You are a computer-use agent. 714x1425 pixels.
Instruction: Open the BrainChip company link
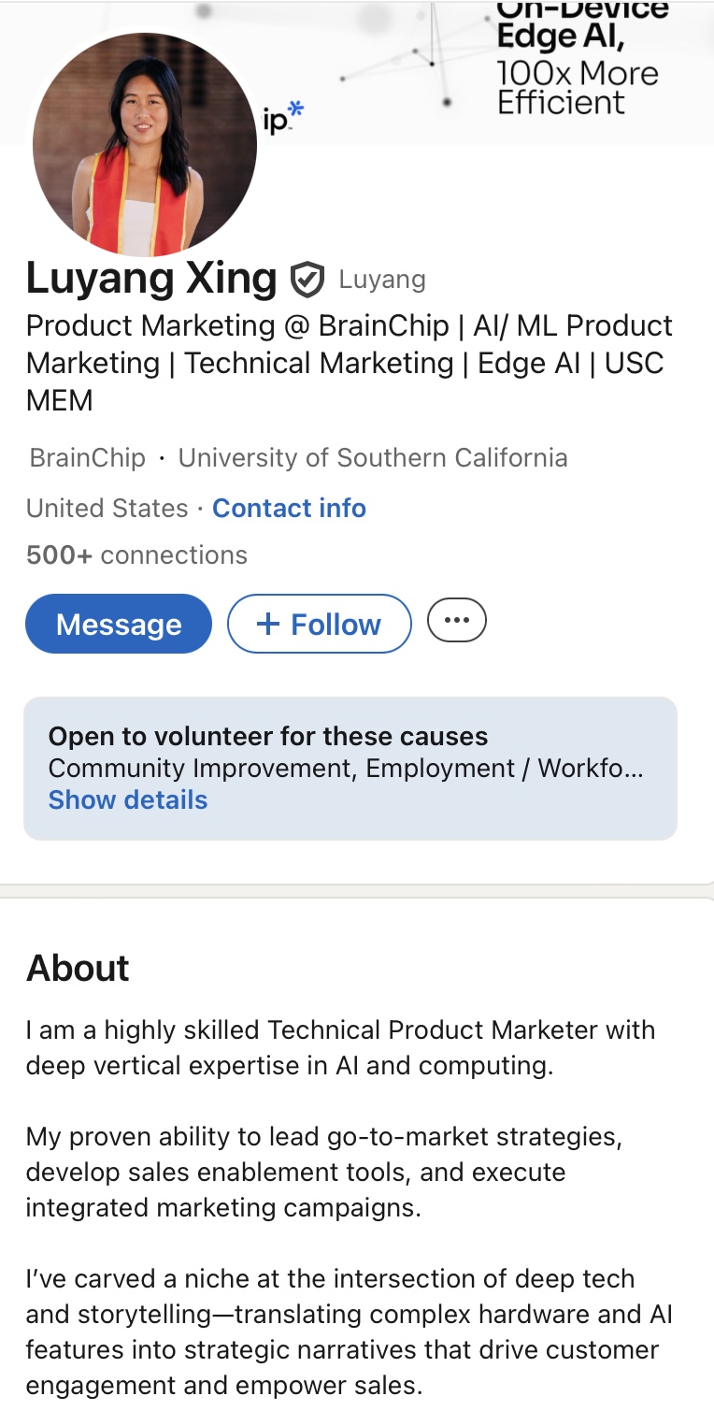88,457
